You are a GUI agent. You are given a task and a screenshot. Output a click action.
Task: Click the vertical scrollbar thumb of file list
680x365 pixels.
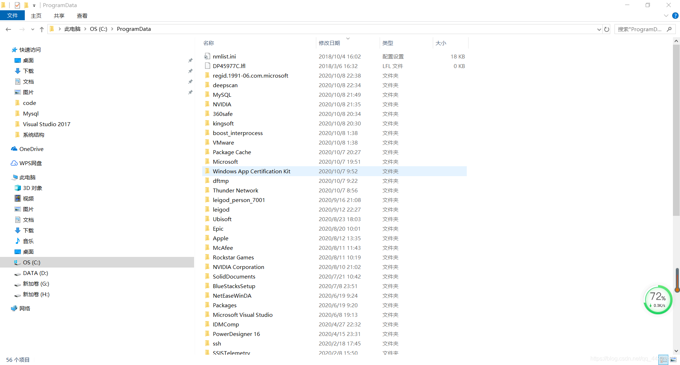click(676, 130)
